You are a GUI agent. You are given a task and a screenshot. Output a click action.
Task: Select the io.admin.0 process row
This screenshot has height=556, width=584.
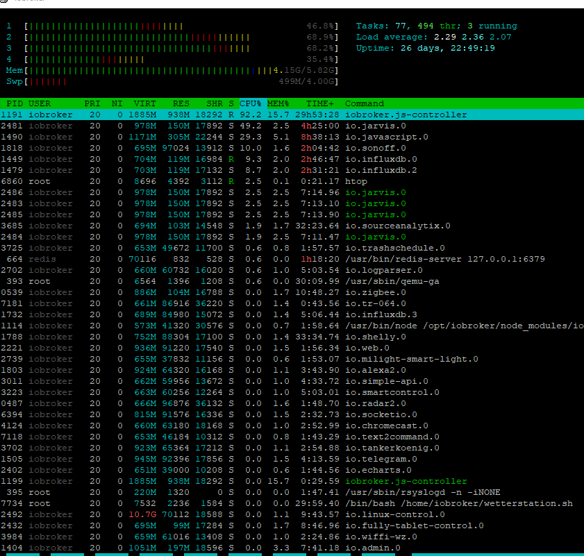(292, 548)
